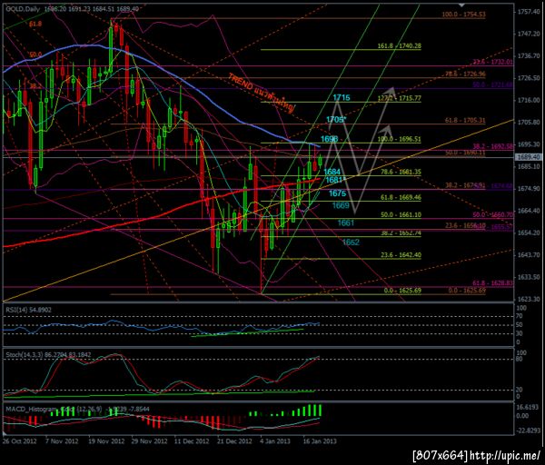Click the '78.6 - 1681.35' Fibonacci label
Viewport: 545px width, 465px height.
401,172
